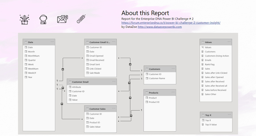The width and height of the screenshot is (256, 136).
Task: Click the +99 email envelope icon
Action: pos(63,19)
